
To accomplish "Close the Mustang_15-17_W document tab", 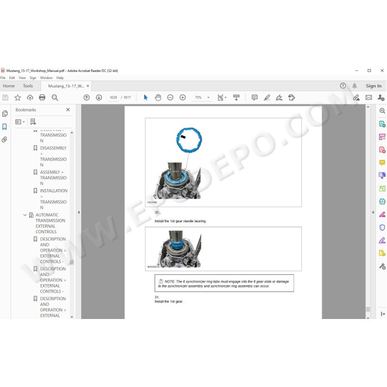I will (x=87, y=86).
